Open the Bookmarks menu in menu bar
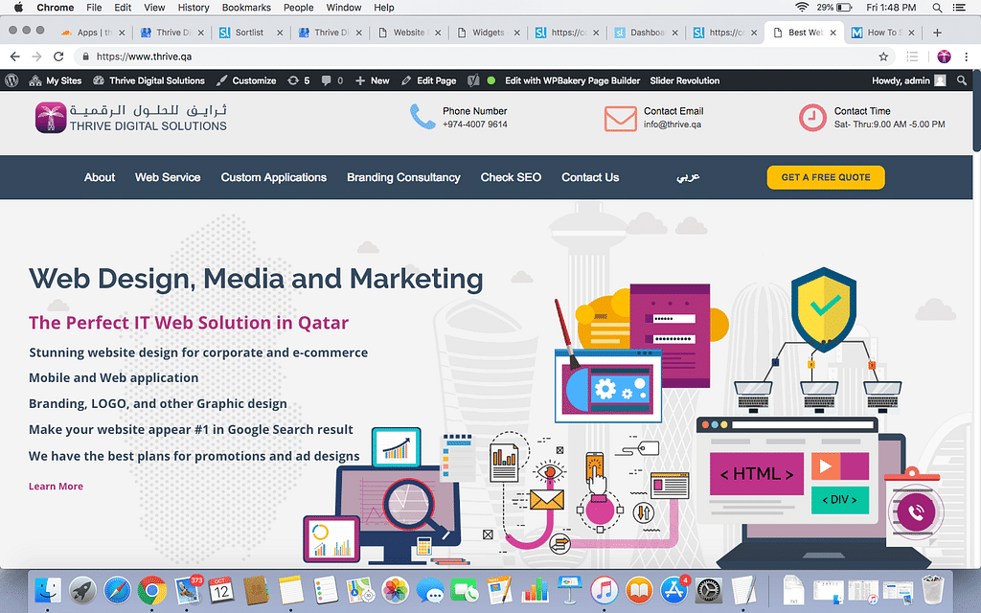 coord(245,8)
